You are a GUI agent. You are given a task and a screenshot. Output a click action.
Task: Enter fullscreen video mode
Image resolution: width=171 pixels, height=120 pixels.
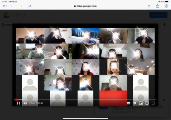click(x=153, y=103)
